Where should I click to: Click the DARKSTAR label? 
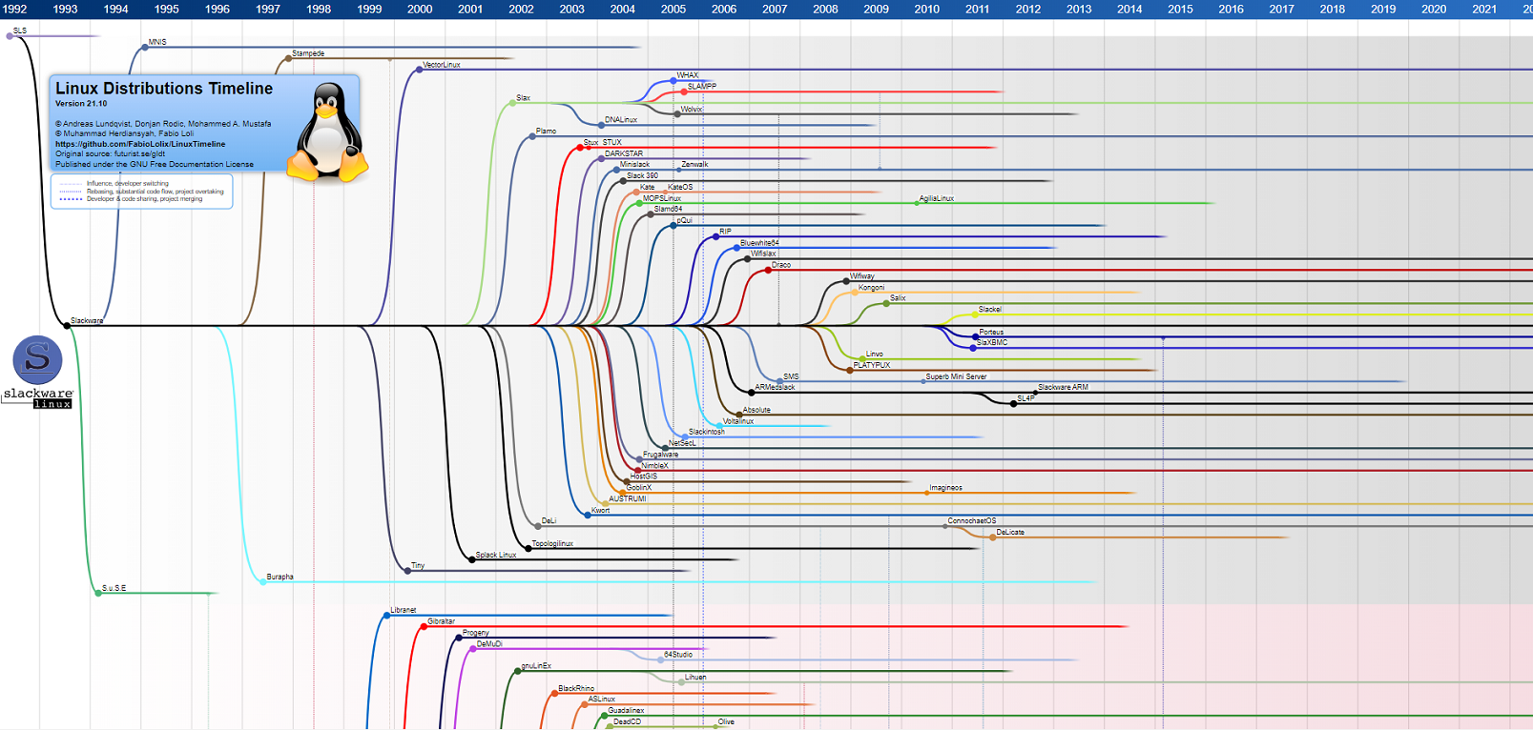click(x=624, y=153)
